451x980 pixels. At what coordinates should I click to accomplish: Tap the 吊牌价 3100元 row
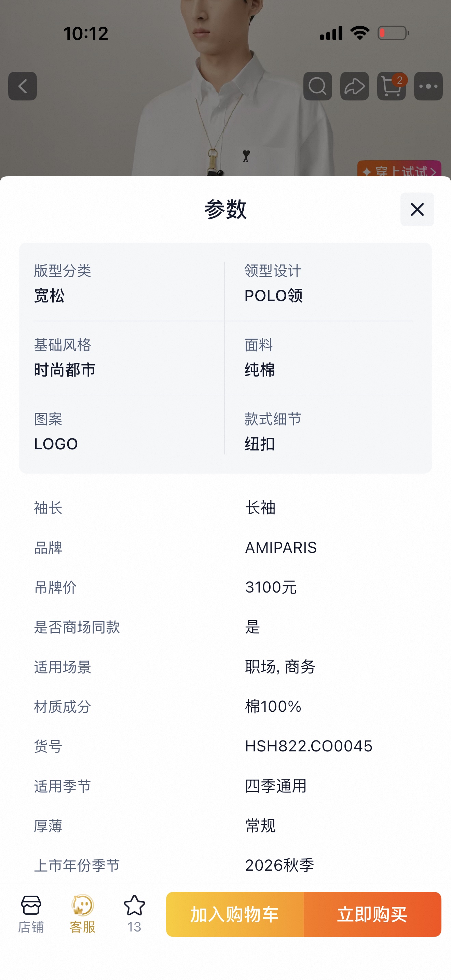tap(225, 587)
